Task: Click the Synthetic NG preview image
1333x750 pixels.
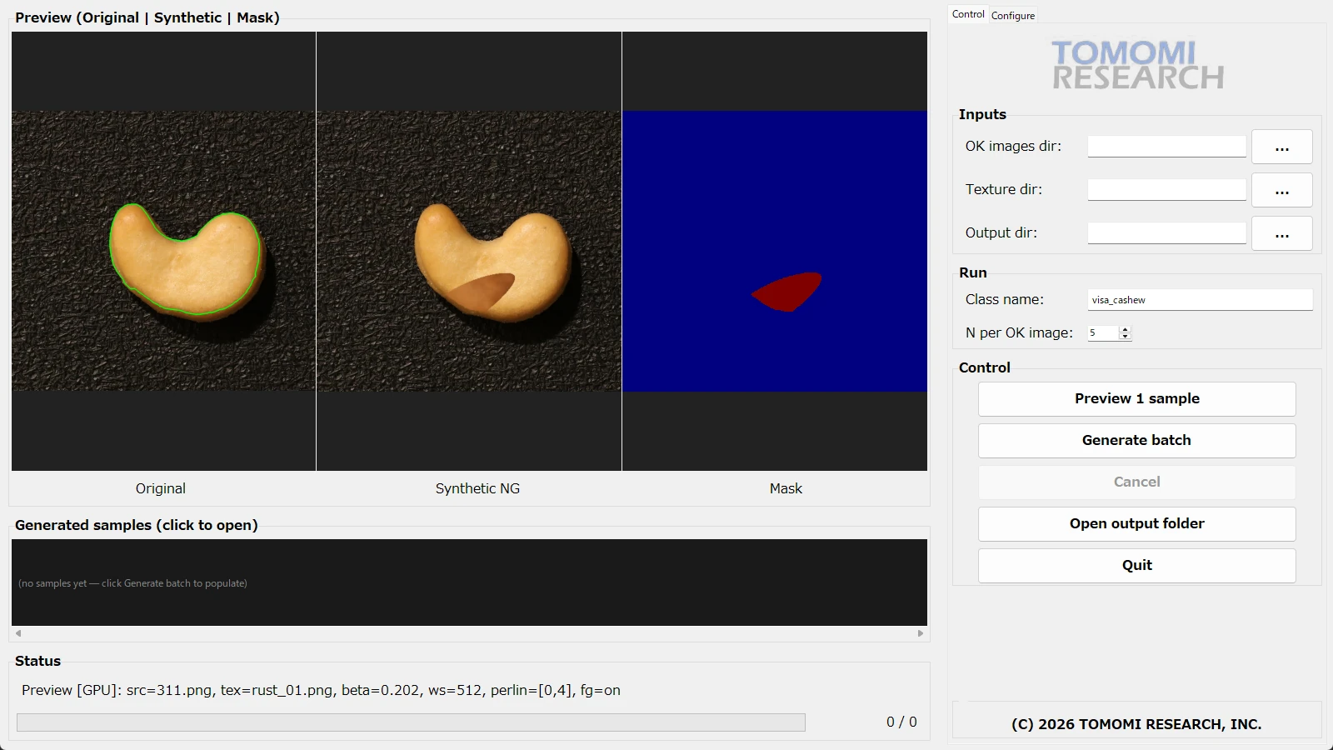Action: [469, 251]
